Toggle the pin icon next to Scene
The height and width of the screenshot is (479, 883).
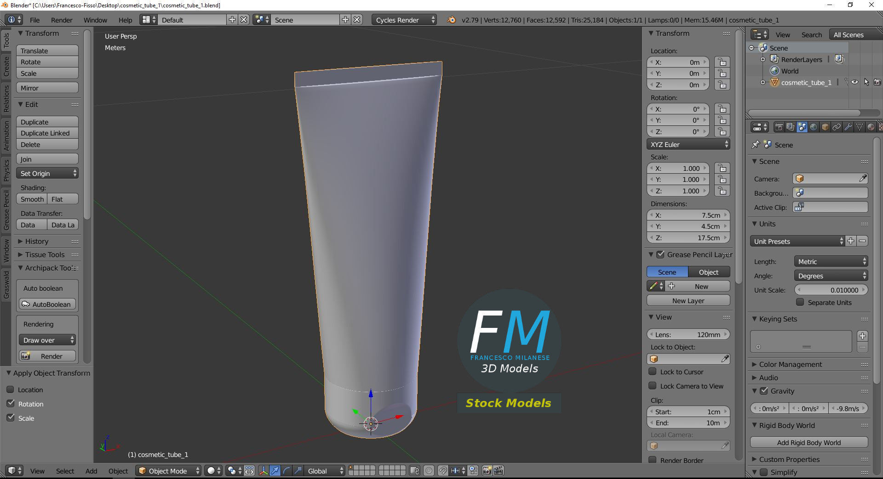click(x=756, y=145)
